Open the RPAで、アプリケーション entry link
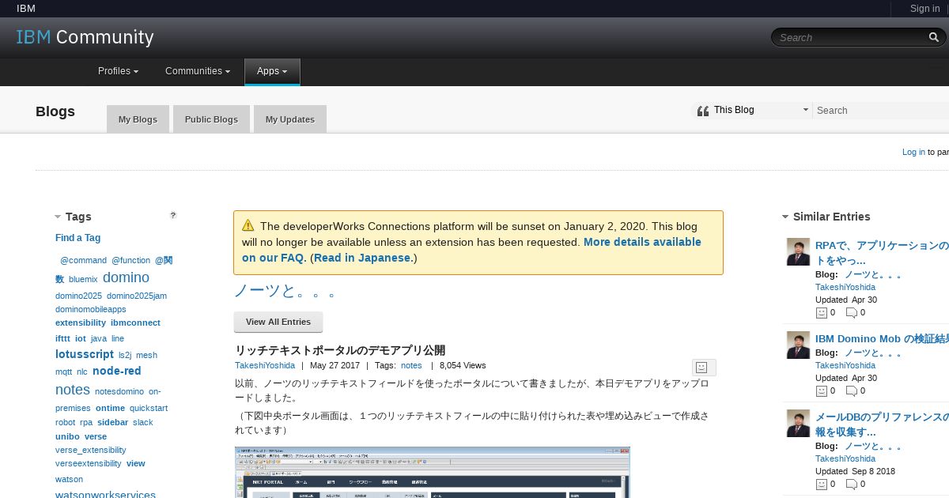949x498 pixels. 882,253
